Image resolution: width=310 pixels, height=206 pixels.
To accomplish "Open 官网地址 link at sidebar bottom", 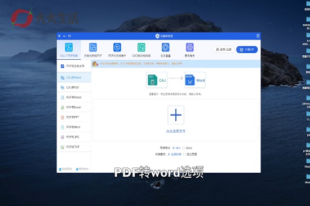I will point(82,169).
